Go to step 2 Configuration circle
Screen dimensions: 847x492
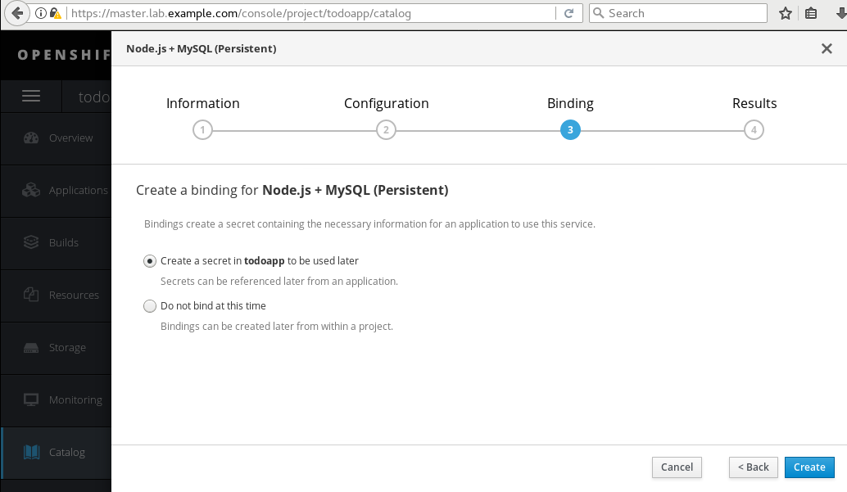386,129
